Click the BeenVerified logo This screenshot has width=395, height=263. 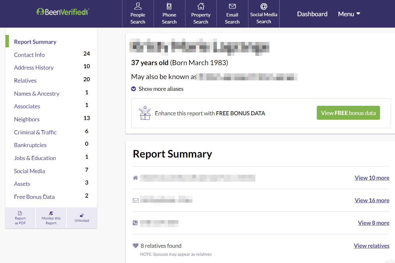pos(62,11)
